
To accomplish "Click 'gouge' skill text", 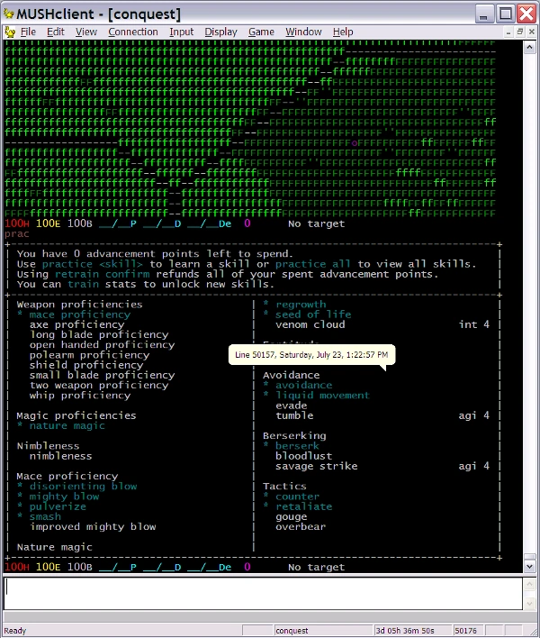I will pyautogui.click(x=291, y=516).
